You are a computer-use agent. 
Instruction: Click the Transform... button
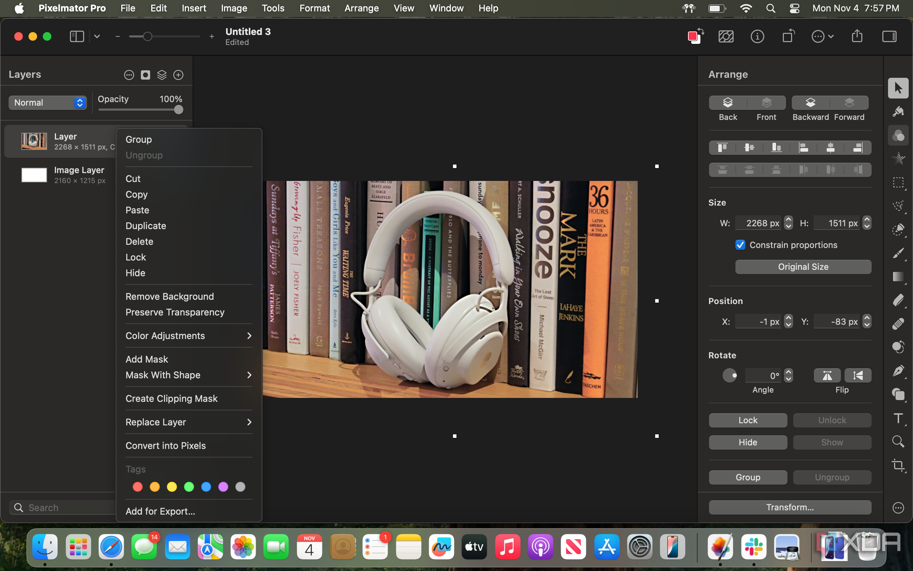[x=790, y=507]
